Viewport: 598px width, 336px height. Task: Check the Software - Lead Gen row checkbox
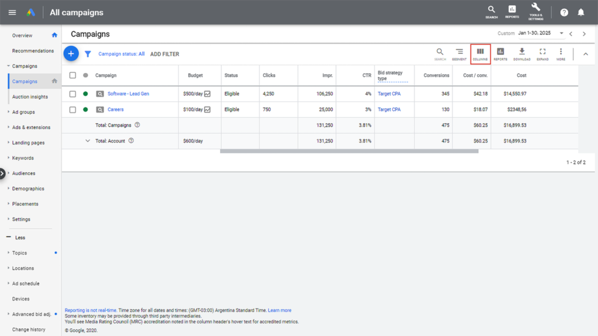point(72,94)
